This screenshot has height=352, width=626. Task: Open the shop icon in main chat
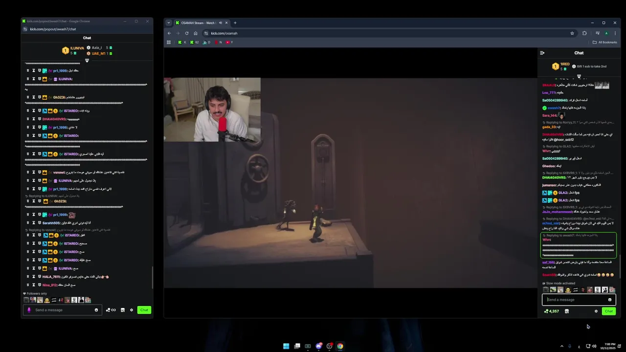coord(567,311)
